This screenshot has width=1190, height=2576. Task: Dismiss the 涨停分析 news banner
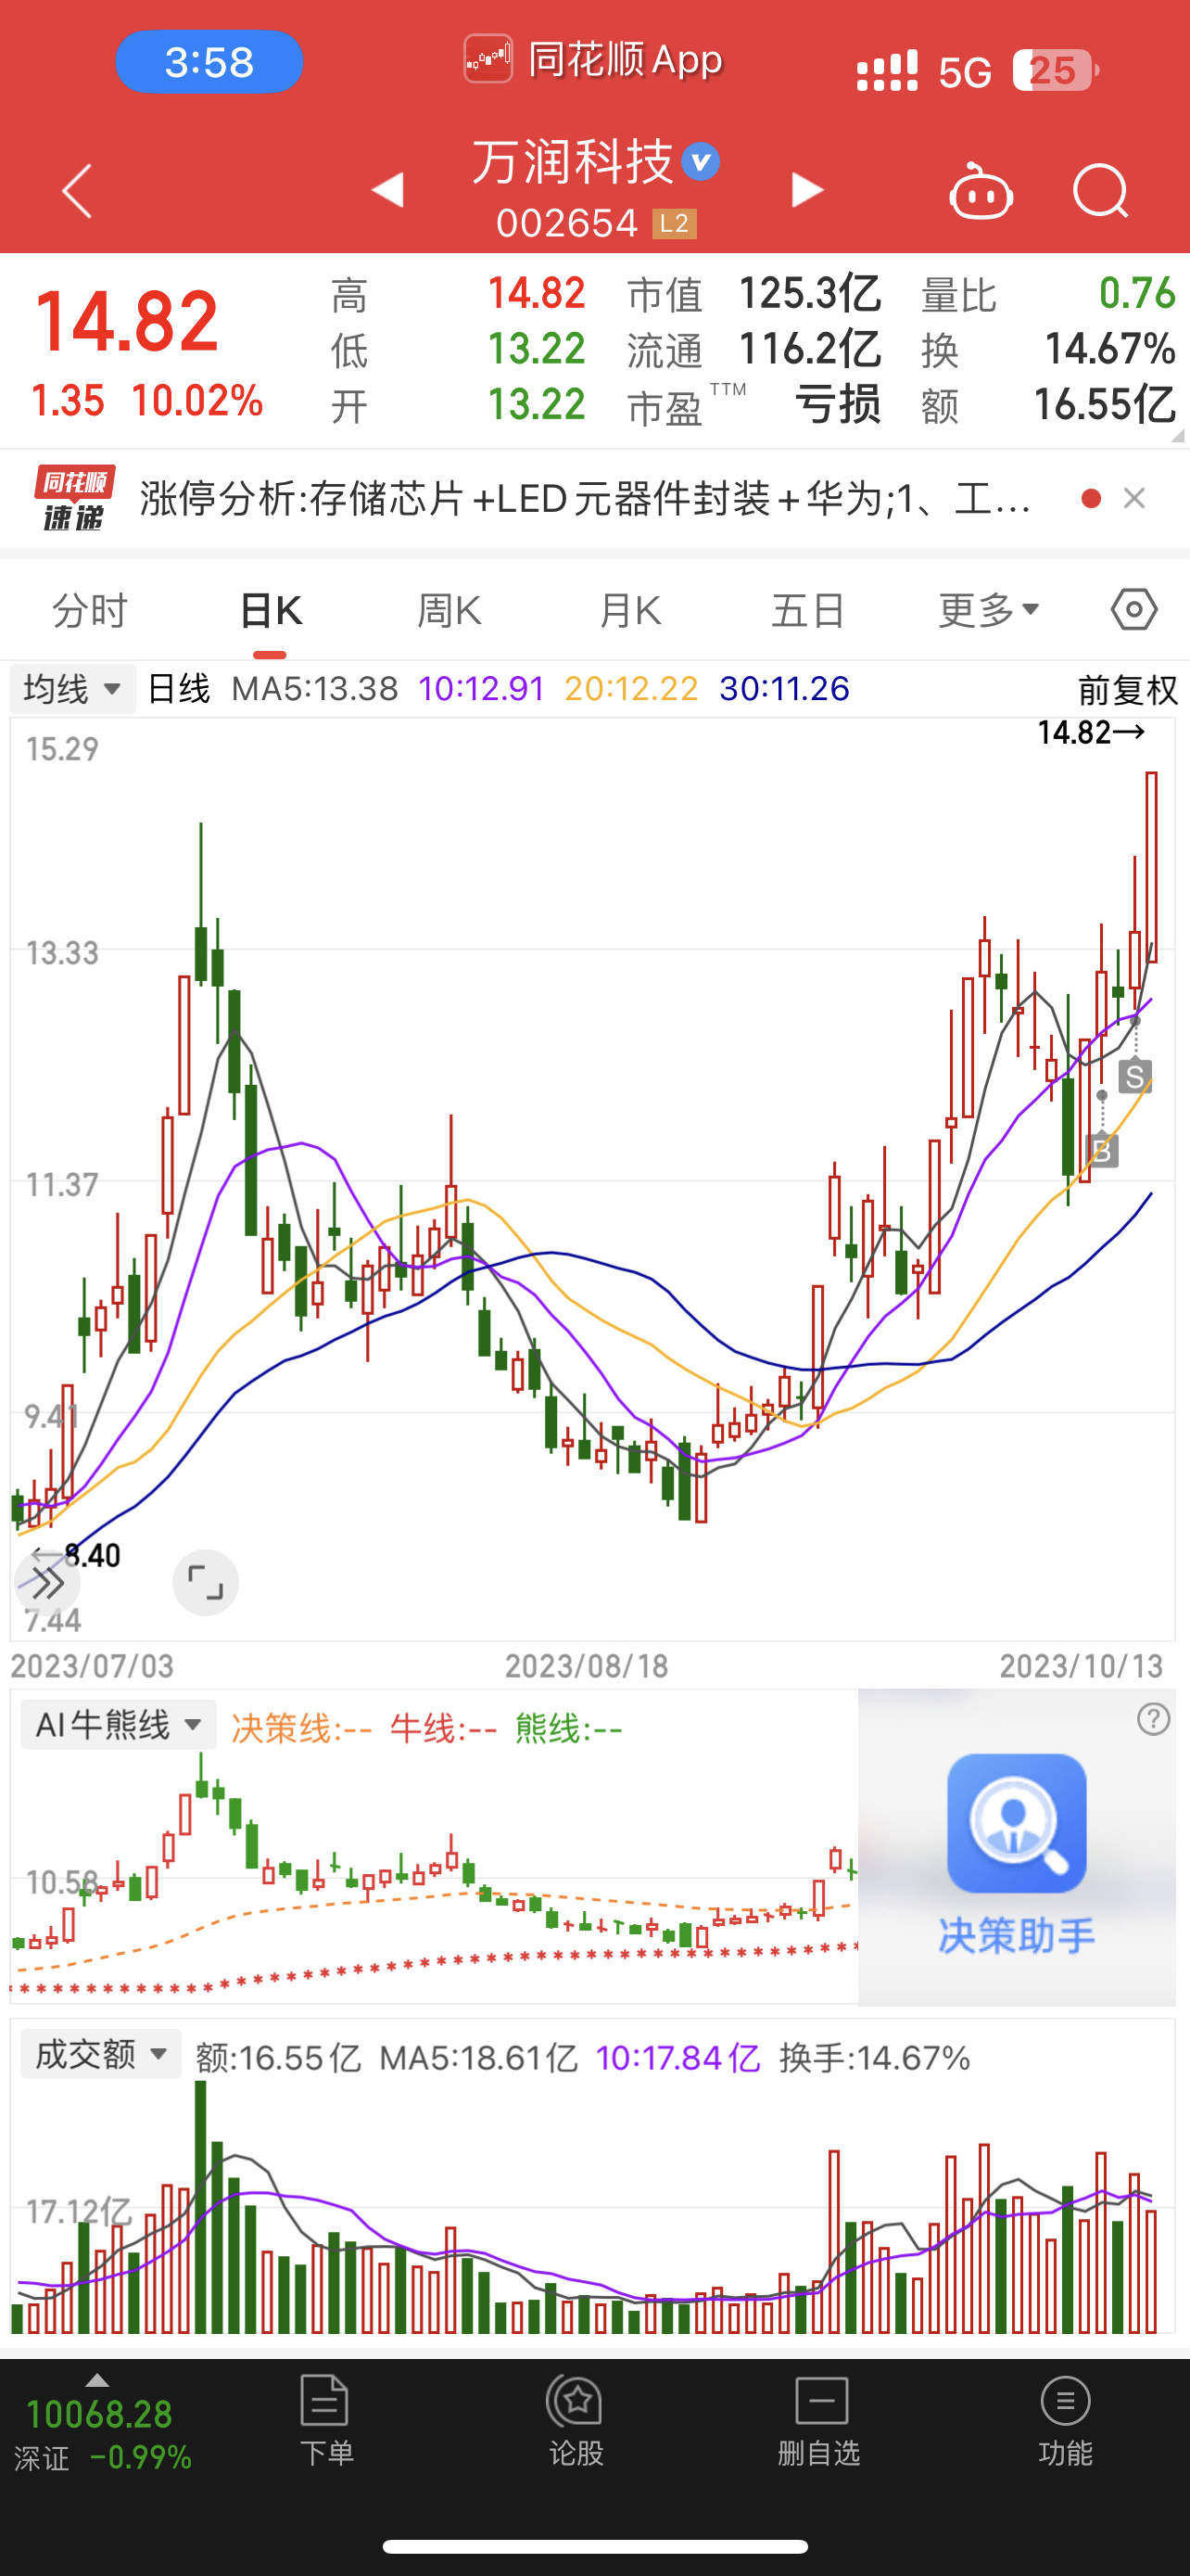(1134, 498)
